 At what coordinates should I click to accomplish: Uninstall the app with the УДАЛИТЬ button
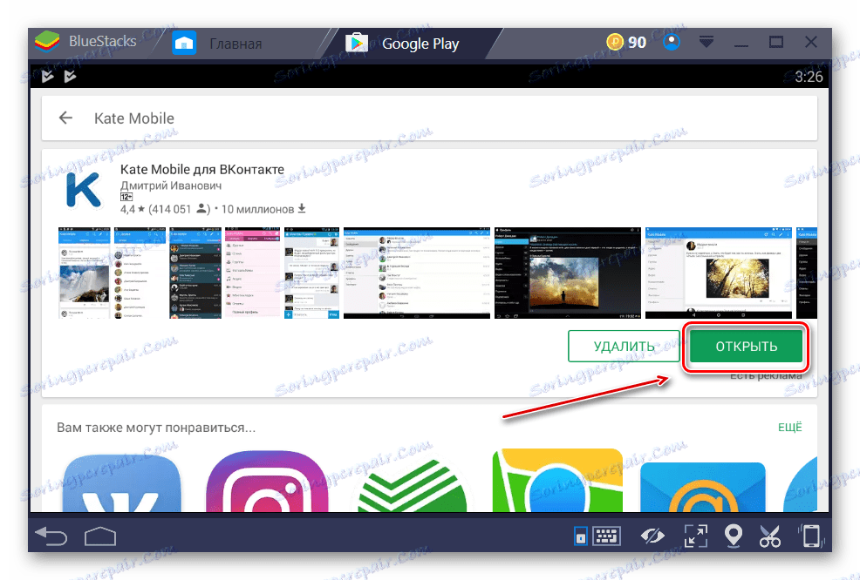(x=624, y=346)
